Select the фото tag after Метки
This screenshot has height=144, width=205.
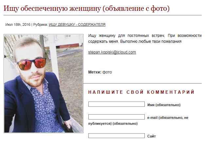[107, 72]
